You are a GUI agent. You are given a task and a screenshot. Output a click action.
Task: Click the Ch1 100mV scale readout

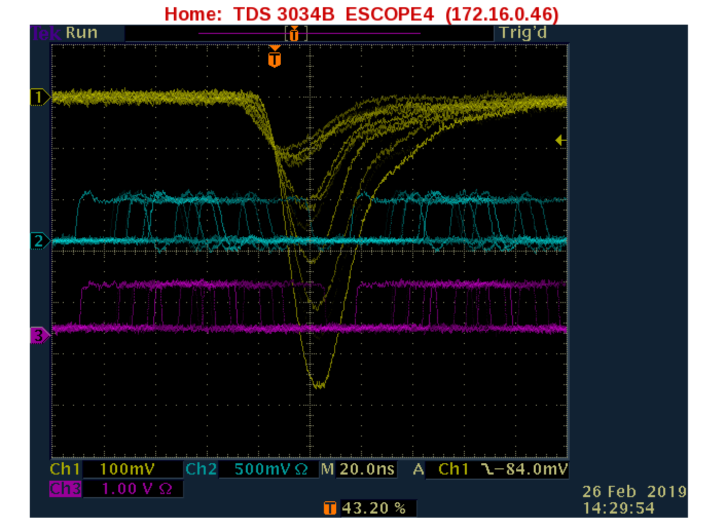pos(133,469)
